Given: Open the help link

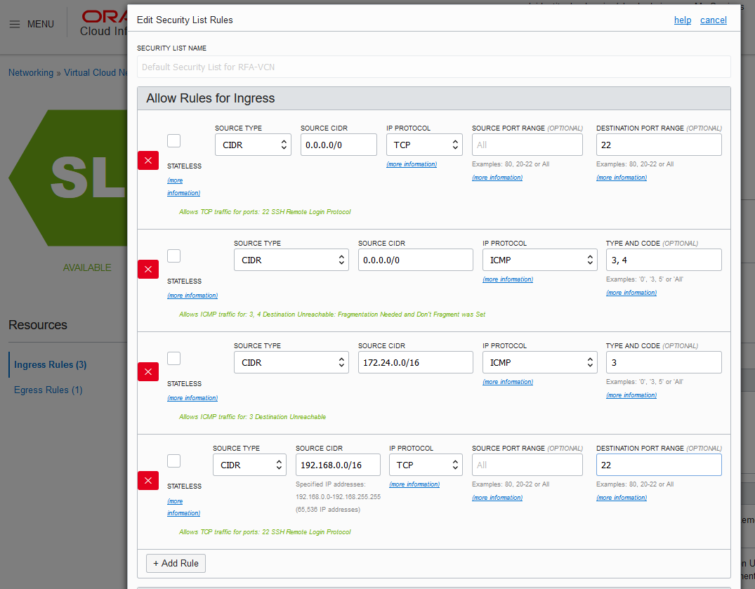Looking at the screenshot, I should (x=682, y=20).
